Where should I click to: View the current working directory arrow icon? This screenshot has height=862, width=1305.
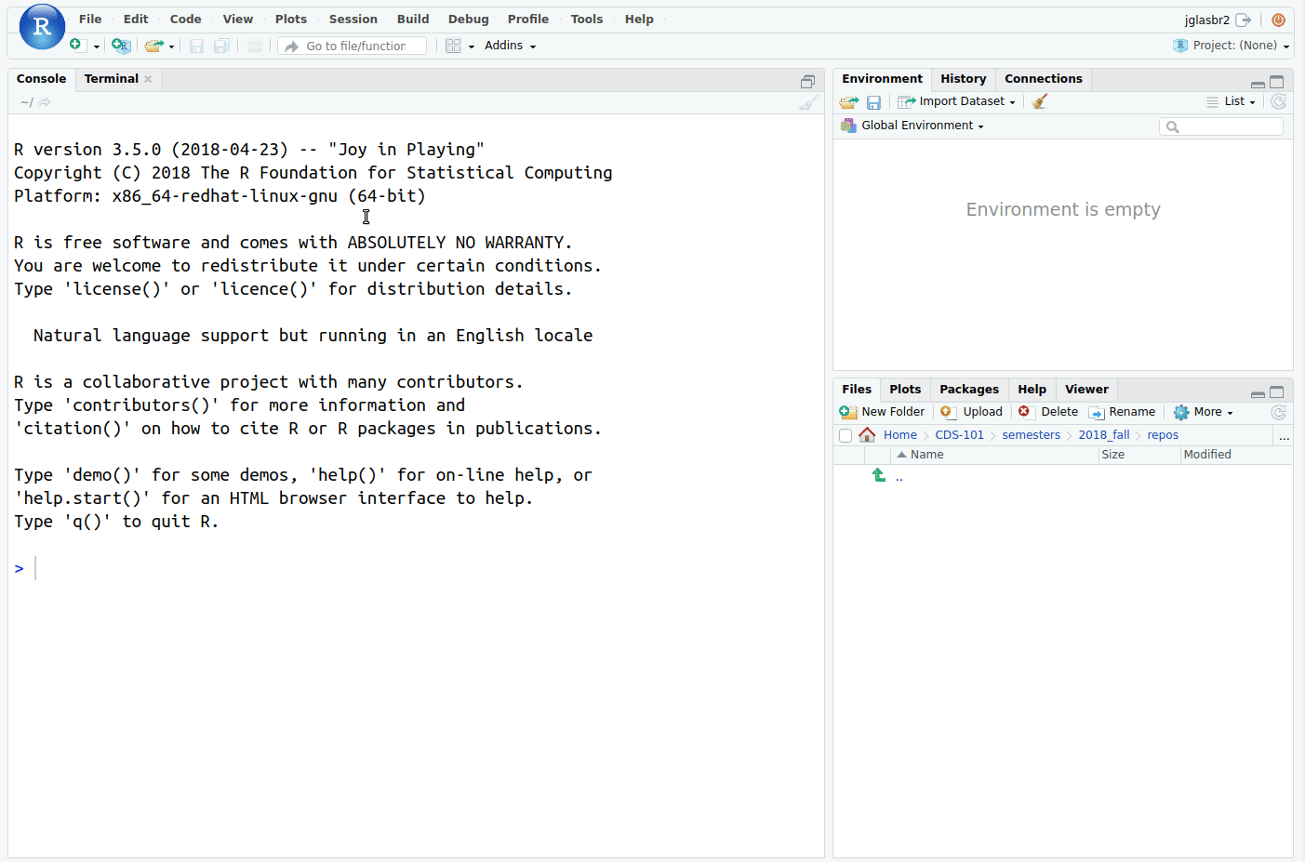44,102
